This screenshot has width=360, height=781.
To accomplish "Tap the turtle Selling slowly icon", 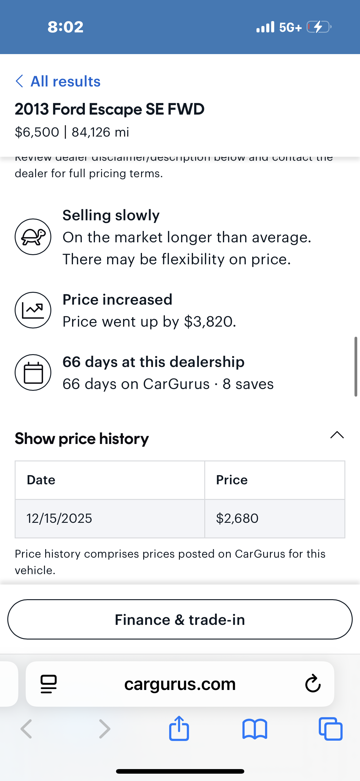I will pos(33,237).
